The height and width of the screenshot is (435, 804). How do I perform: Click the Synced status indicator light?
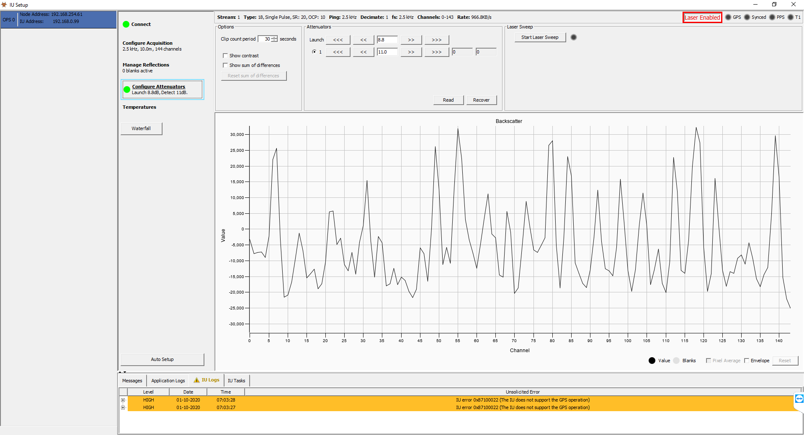(747, 17)
